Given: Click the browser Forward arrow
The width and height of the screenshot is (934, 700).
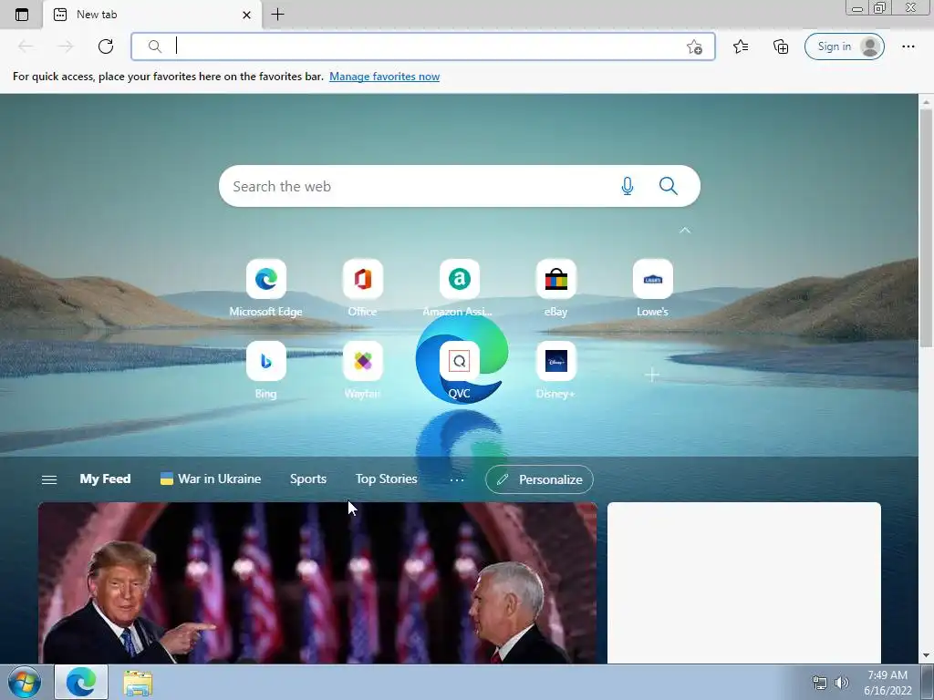Looking at the screenshot, I should (x=66, y=46).
